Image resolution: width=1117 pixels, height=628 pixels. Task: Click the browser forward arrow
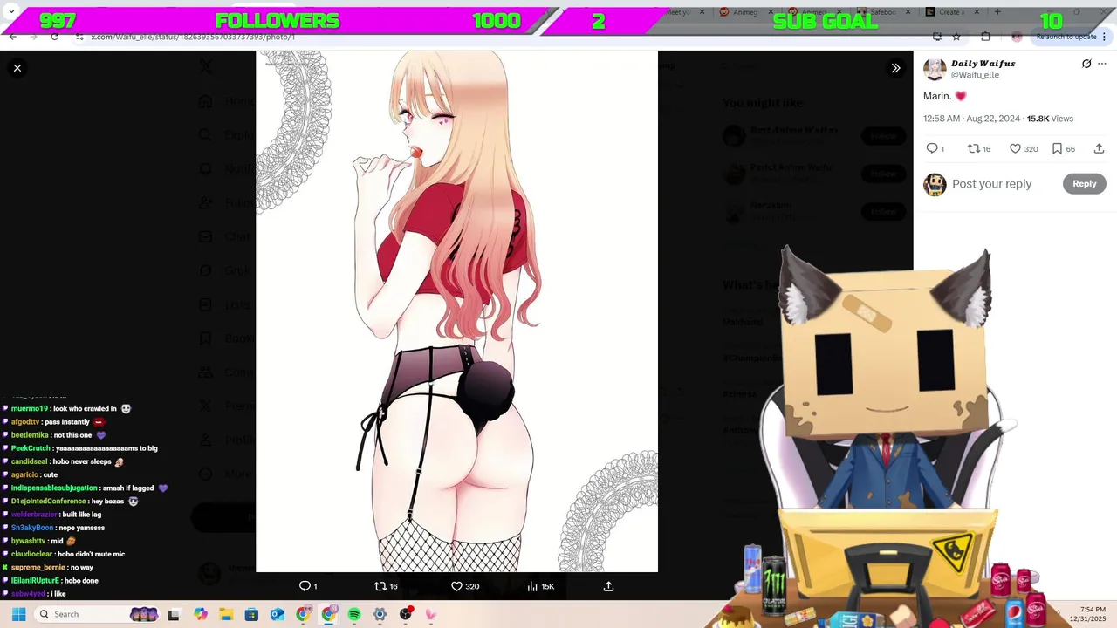tap(33, 37)
